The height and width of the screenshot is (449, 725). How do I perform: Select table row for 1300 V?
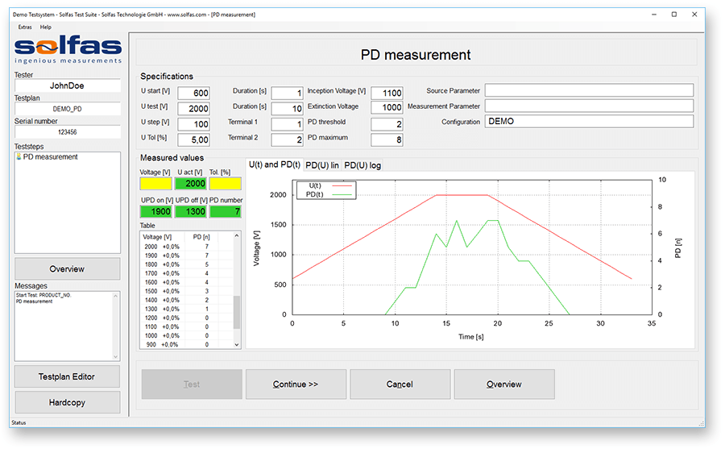pyautogui.click(x=186, y=309)
